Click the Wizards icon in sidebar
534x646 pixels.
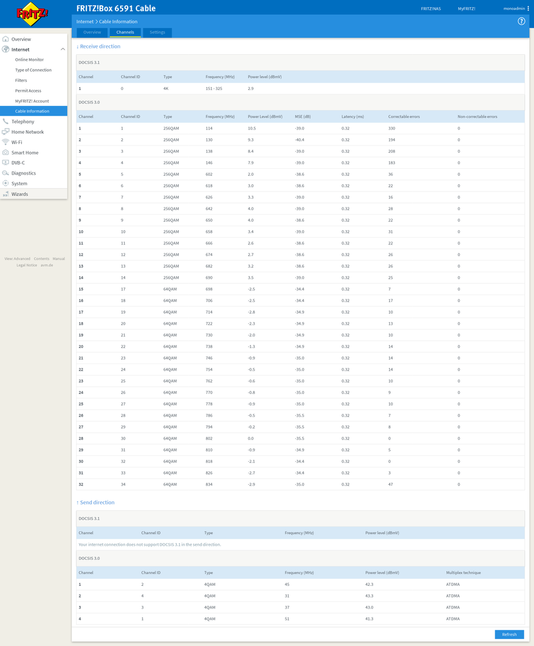6,194
